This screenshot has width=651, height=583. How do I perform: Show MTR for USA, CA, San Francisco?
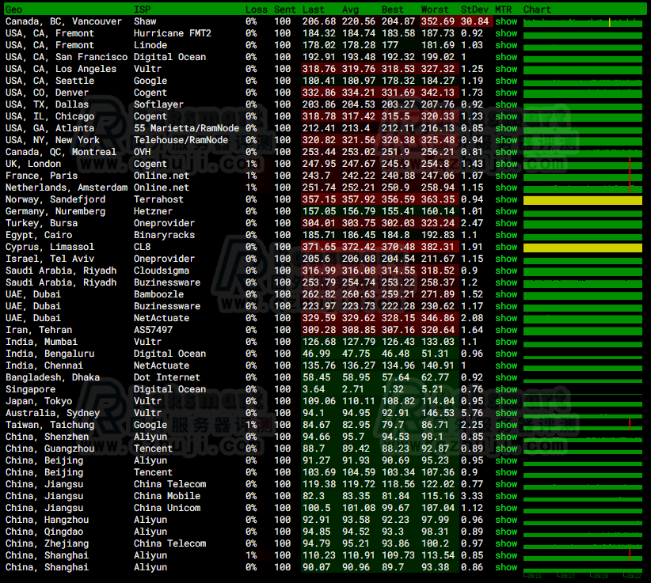tap(506, 57)
